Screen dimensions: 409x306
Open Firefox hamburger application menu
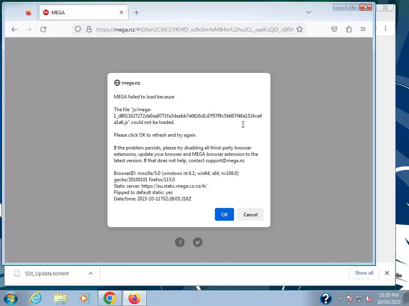pos(363,29)
